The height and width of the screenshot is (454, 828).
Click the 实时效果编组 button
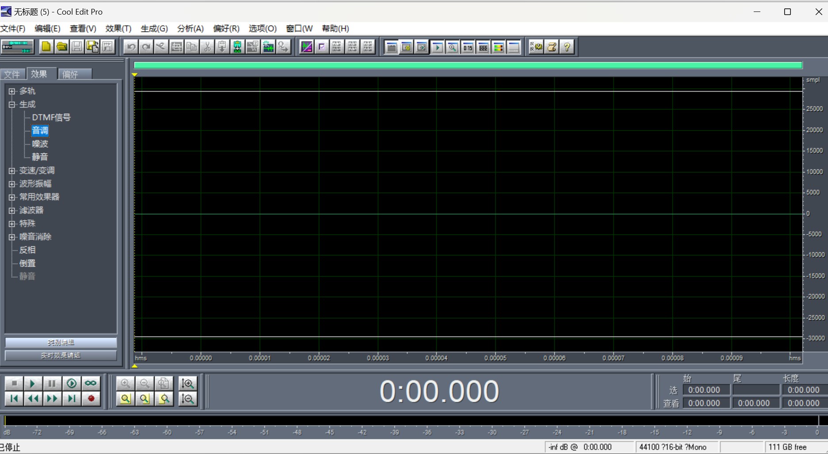(61, 355)
